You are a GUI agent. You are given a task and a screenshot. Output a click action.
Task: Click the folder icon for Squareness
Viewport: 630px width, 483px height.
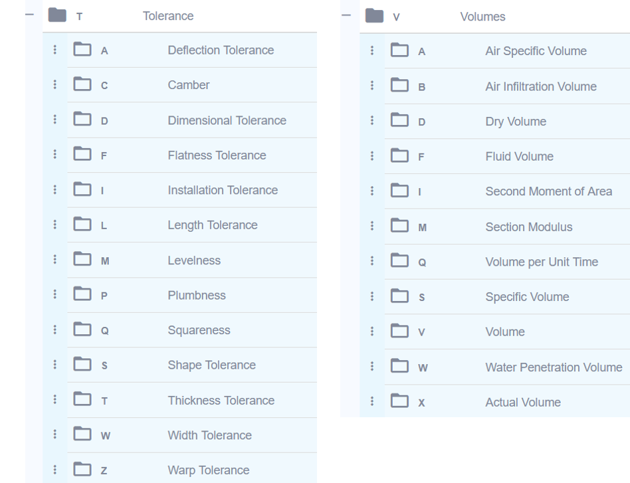click(82, 330)
